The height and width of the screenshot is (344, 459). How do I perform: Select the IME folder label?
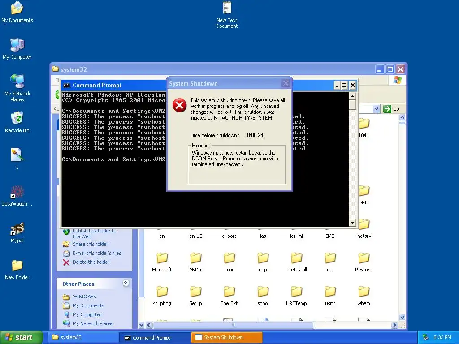tap(330, 236)
